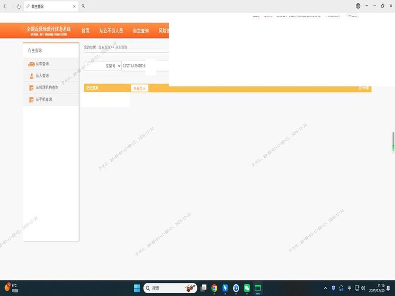Image resolution: width=395 pixels, height=296 pixels.
Task: Click the page's vertical scrollbar thumb
Action: [x=393, y=141]
